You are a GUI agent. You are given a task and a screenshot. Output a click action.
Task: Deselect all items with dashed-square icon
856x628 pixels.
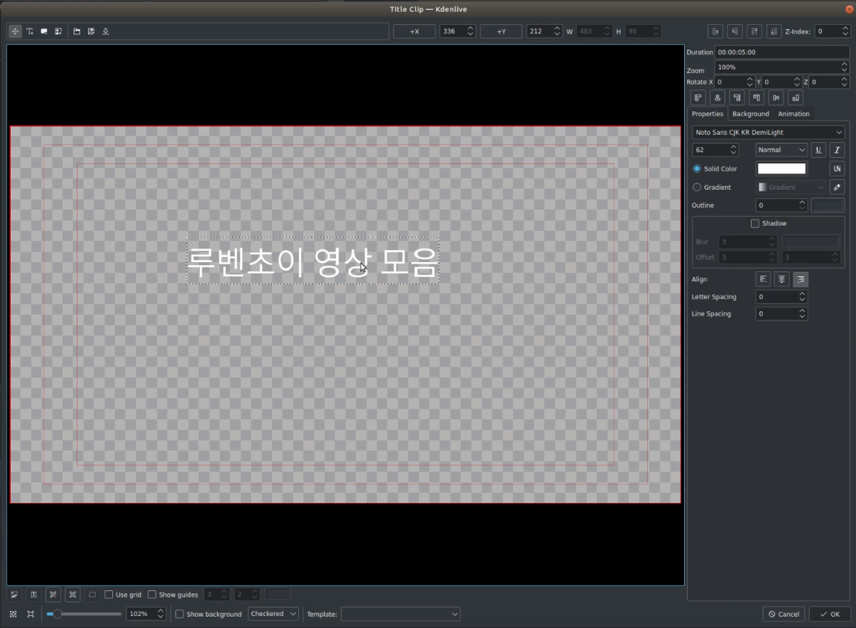[92, 595]
